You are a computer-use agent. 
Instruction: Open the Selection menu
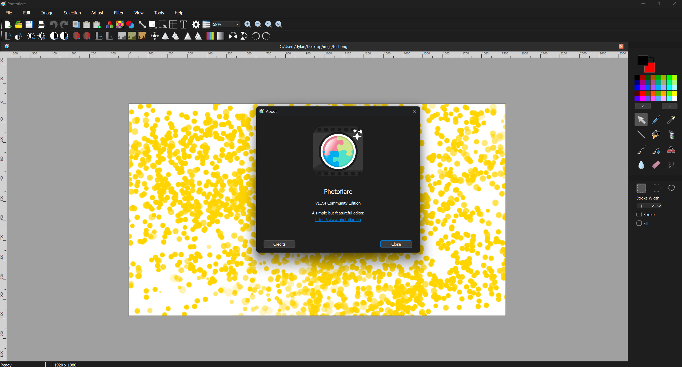click(x=72, y=13)
